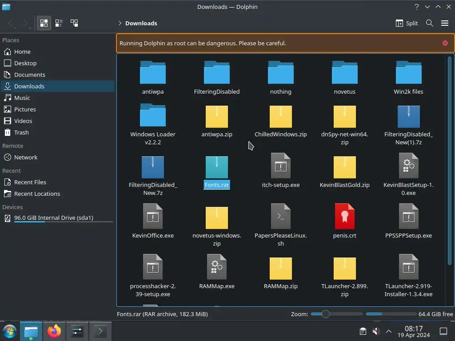This screenshot has height=341, width=455.
Task: Open the hamburger menu
Action: click(x=444, y=23)
